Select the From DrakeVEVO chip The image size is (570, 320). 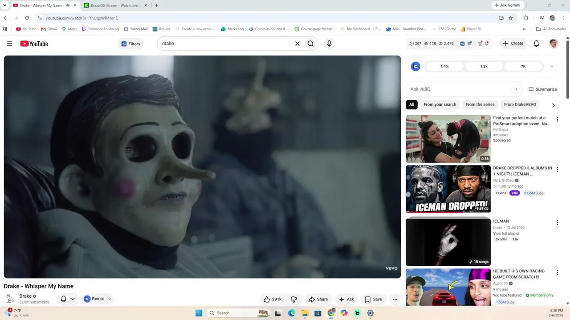coord(520,104)
